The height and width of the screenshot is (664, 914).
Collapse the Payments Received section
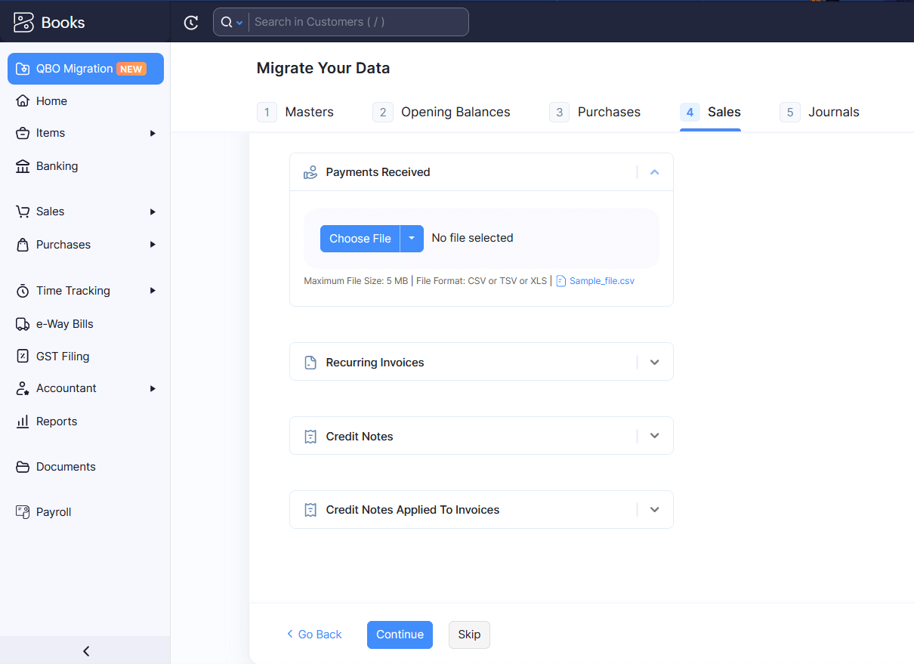[654, 171]
